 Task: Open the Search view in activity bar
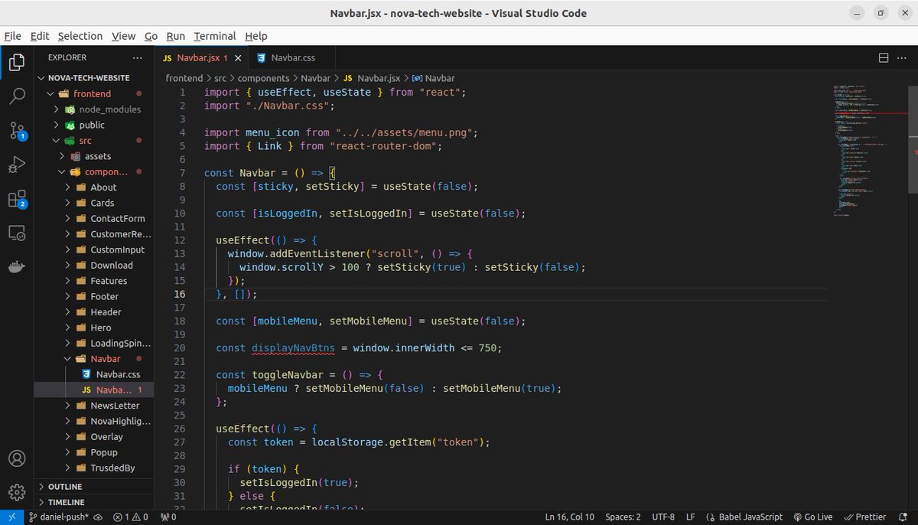(17, 96)
